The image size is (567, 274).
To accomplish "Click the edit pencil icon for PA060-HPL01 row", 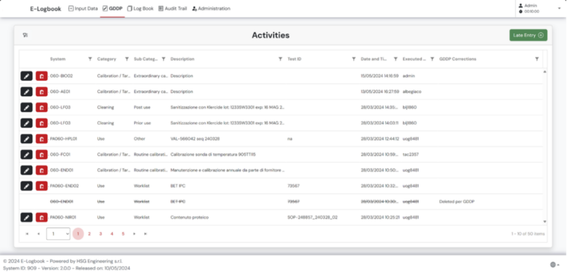I will pos(26,138).
